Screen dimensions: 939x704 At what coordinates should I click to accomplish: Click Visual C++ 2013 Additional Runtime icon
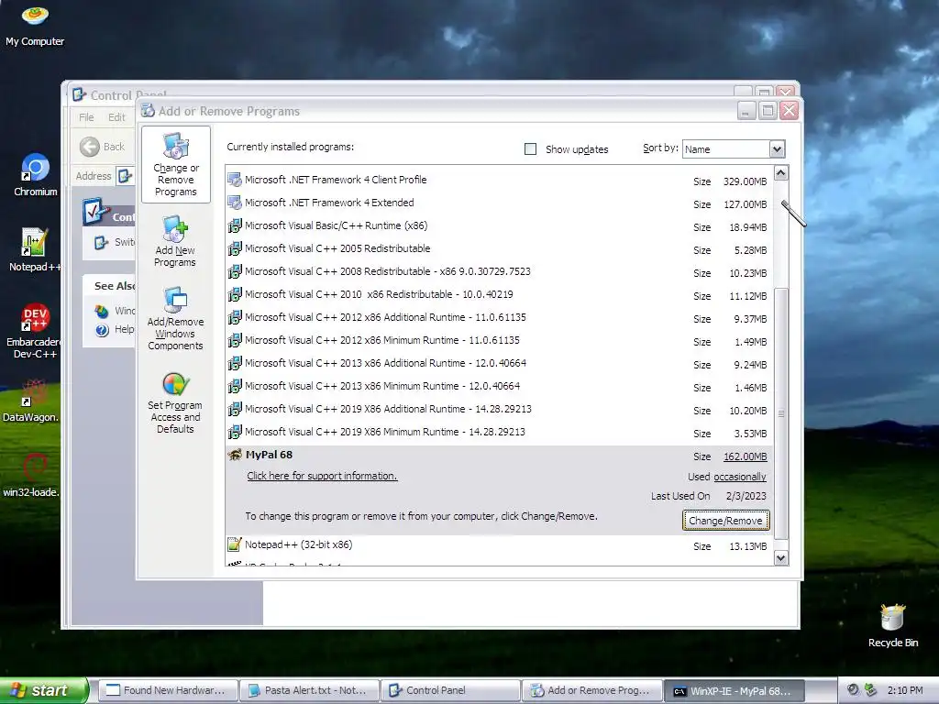(235, 363)
